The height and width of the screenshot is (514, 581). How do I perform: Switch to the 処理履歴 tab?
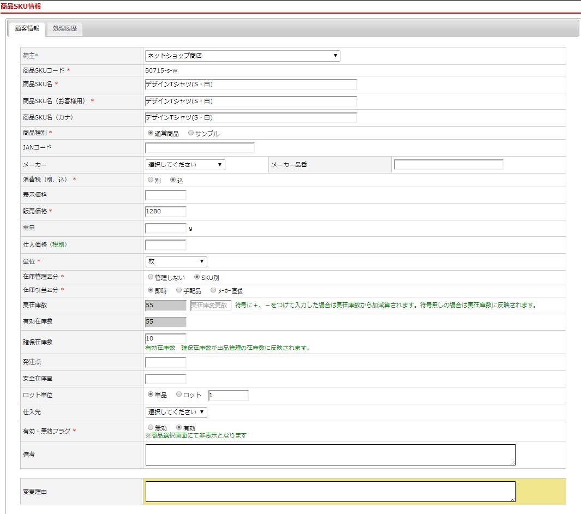[65, 28]
